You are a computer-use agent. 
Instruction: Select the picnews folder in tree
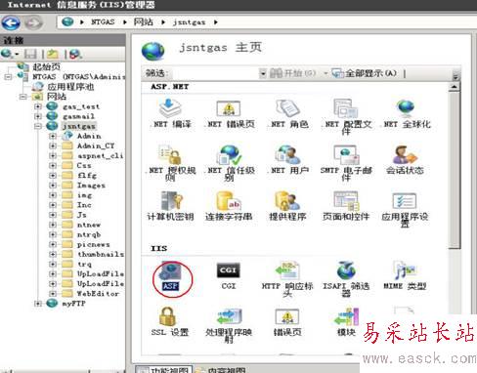pos(93,244)
